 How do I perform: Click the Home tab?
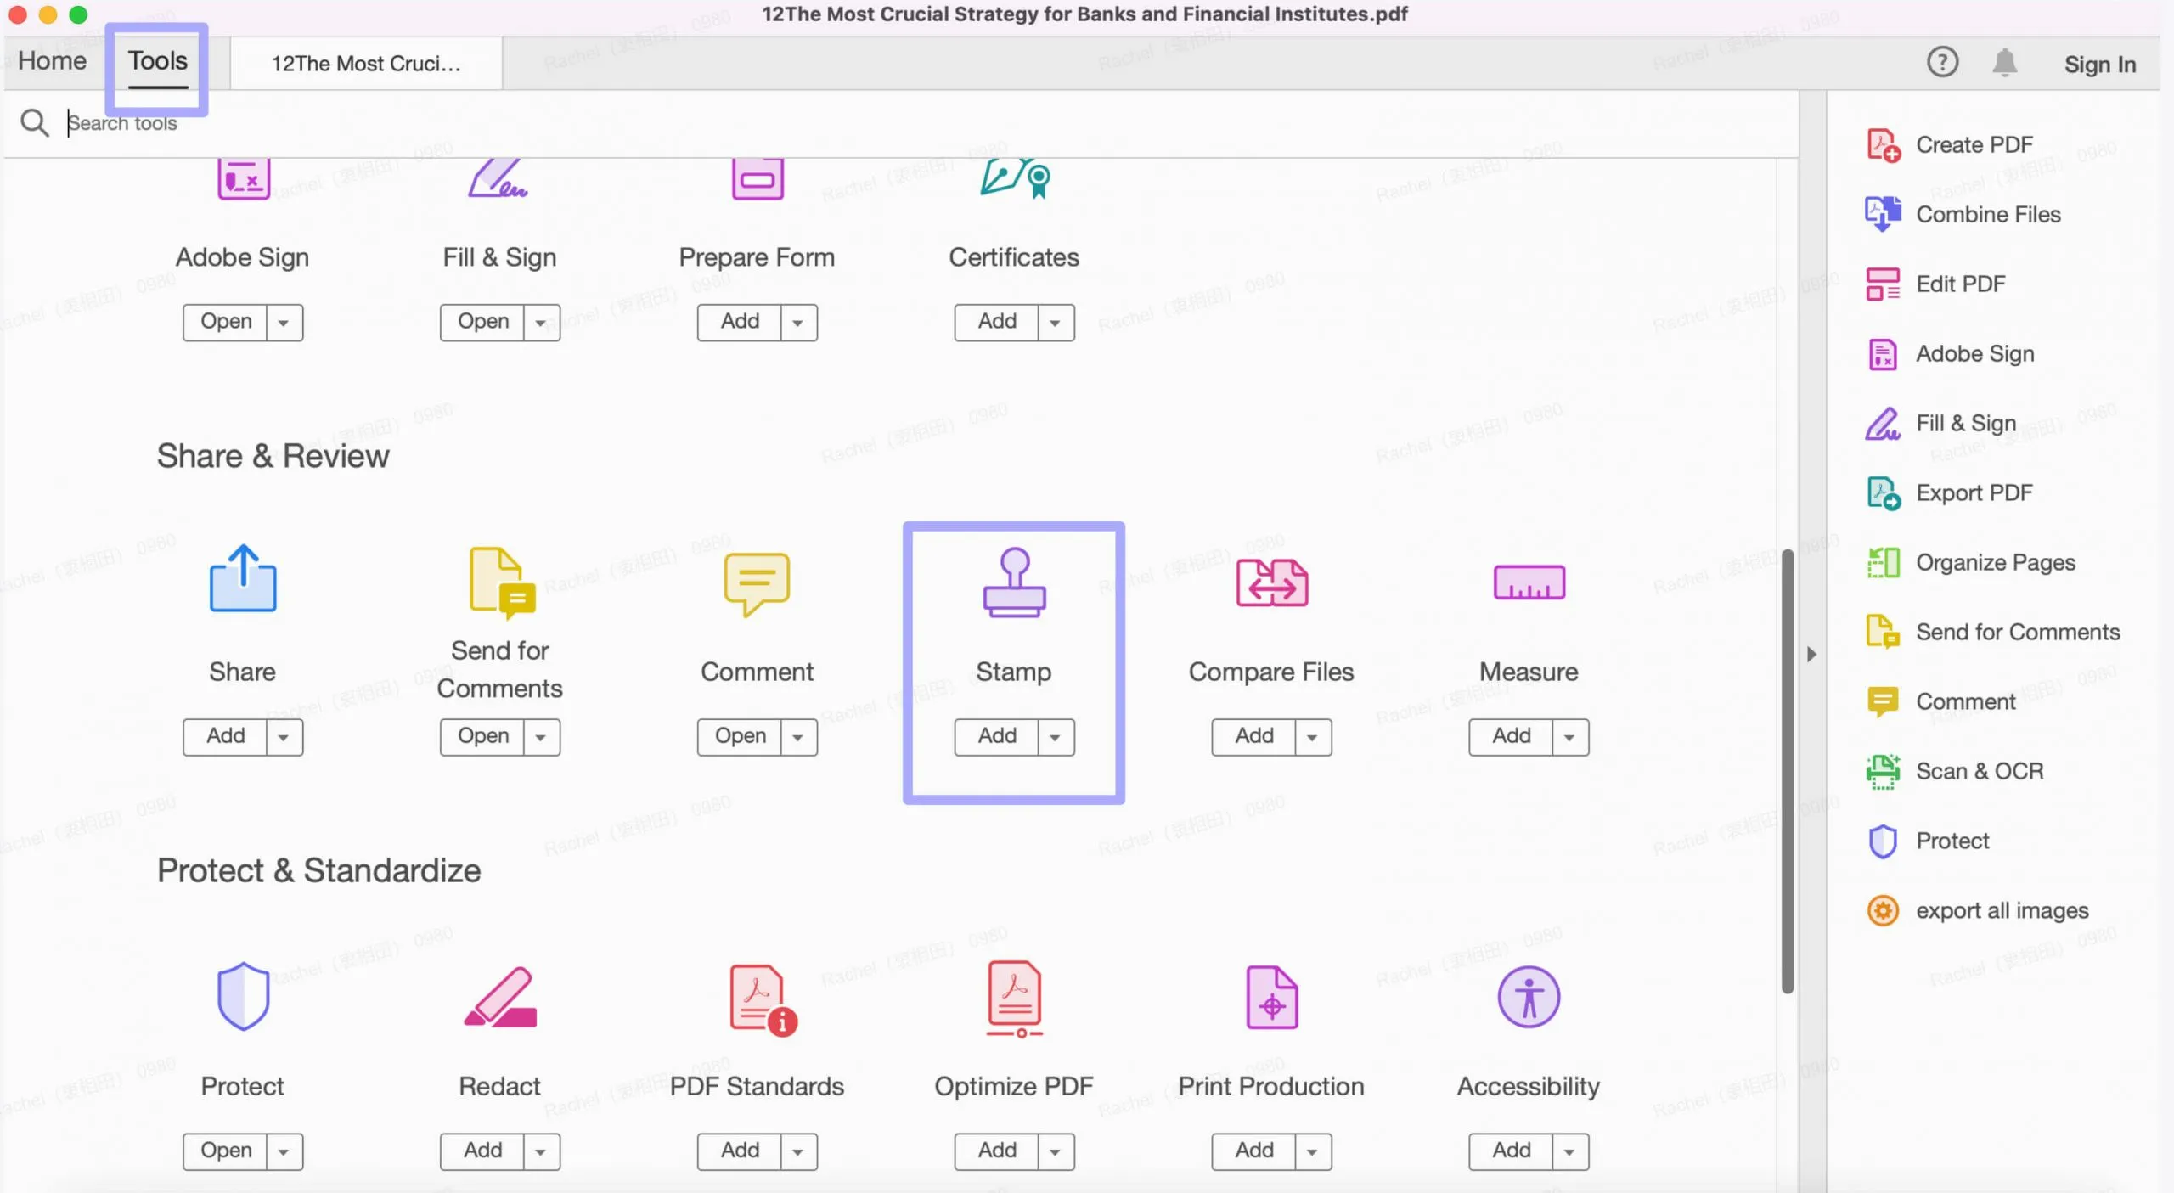pos(50,60)
